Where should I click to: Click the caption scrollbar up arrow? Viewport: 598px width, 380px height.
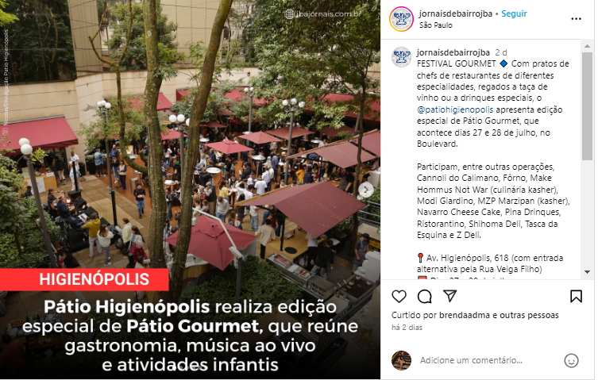(x=587, y=46)
